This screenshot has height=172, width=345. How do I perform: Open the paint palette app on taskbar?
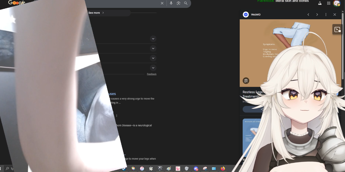(x=169, y=168)
